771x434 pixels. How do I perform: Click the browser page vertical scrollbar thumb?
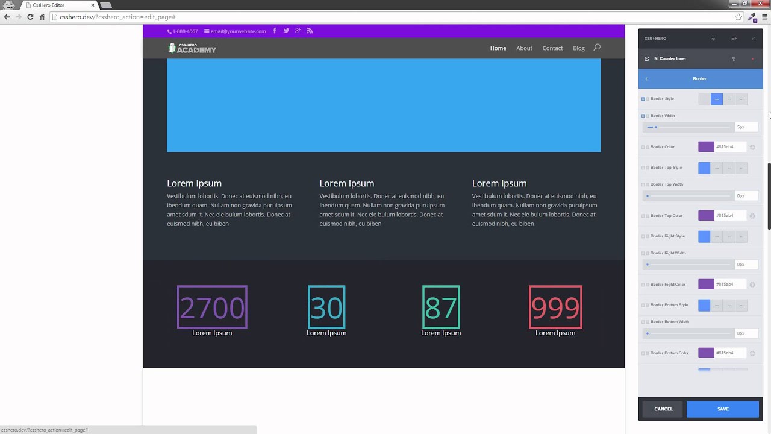click(x=769, y=196)
